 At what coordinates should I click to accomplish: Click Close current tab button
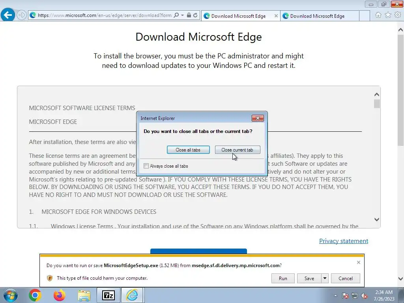tap(237, 150)
